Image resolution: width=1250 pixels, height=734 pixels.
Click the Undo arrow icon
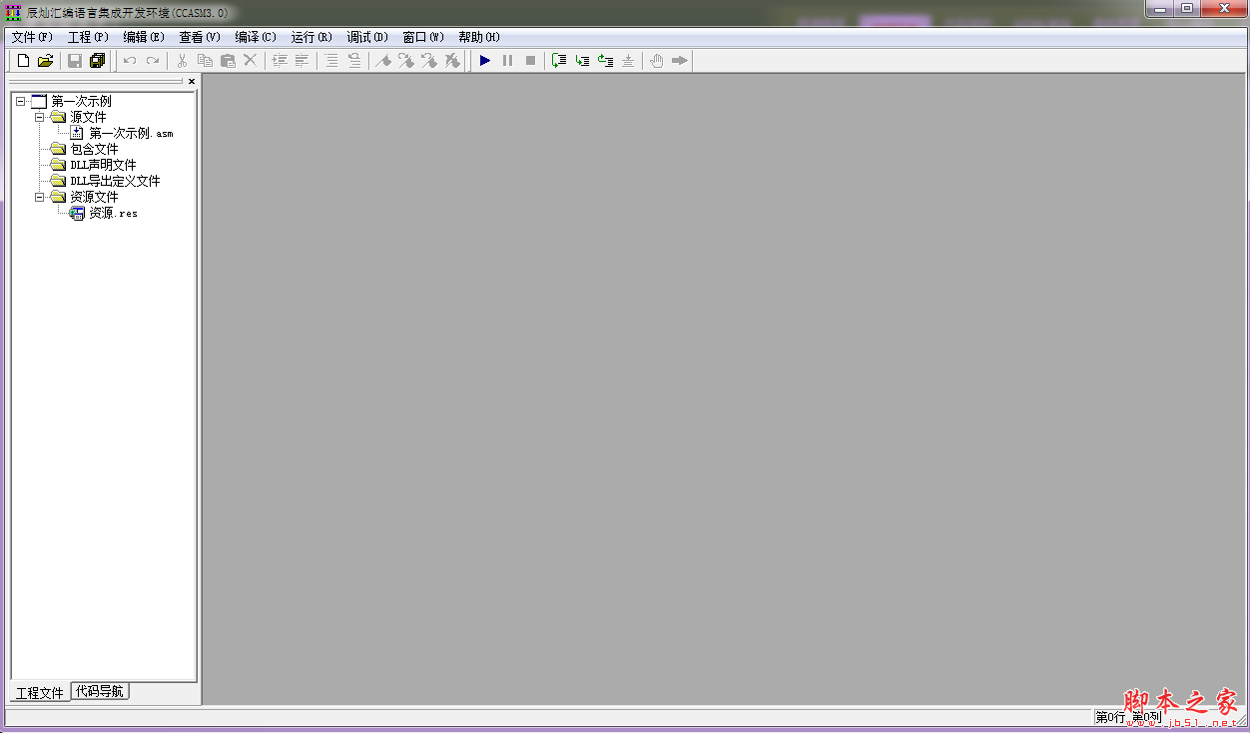[x=129, y=61]
